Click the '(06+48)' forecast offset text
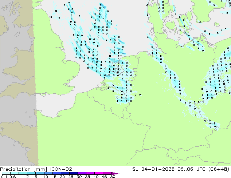This screenshot has width=231, height=178. point(219,169)
